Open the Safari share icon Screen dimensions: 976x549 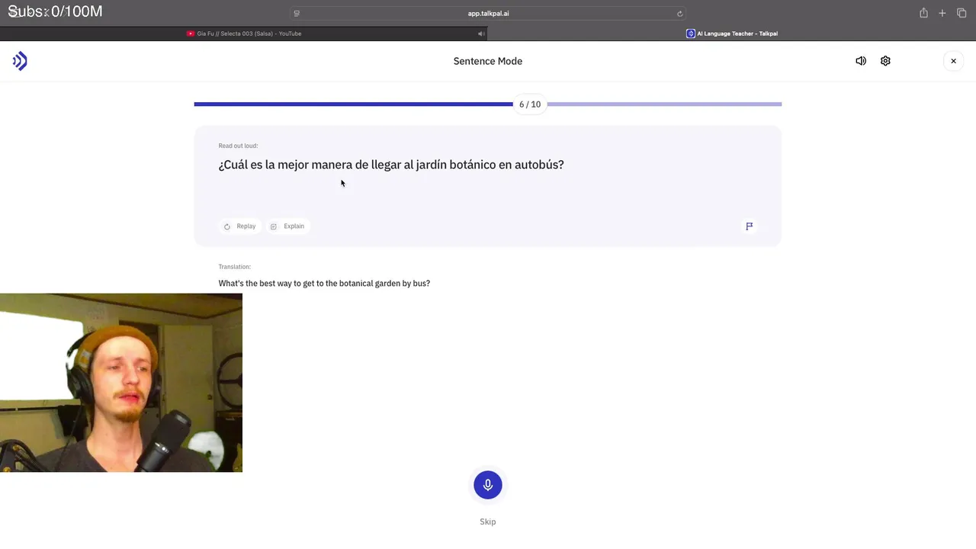pos(923,13)
